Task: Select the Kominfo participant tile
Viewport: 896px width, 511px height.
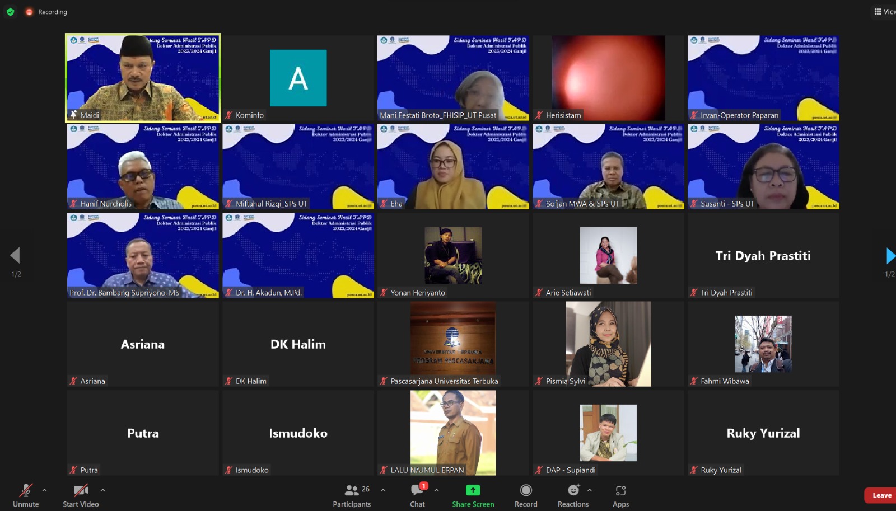Action: click(x=298, y=77)
